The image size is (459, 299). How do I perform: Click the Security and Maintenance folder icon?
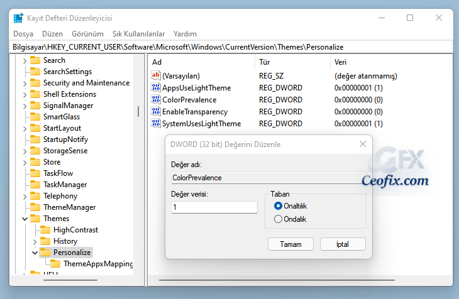[35, 83]
